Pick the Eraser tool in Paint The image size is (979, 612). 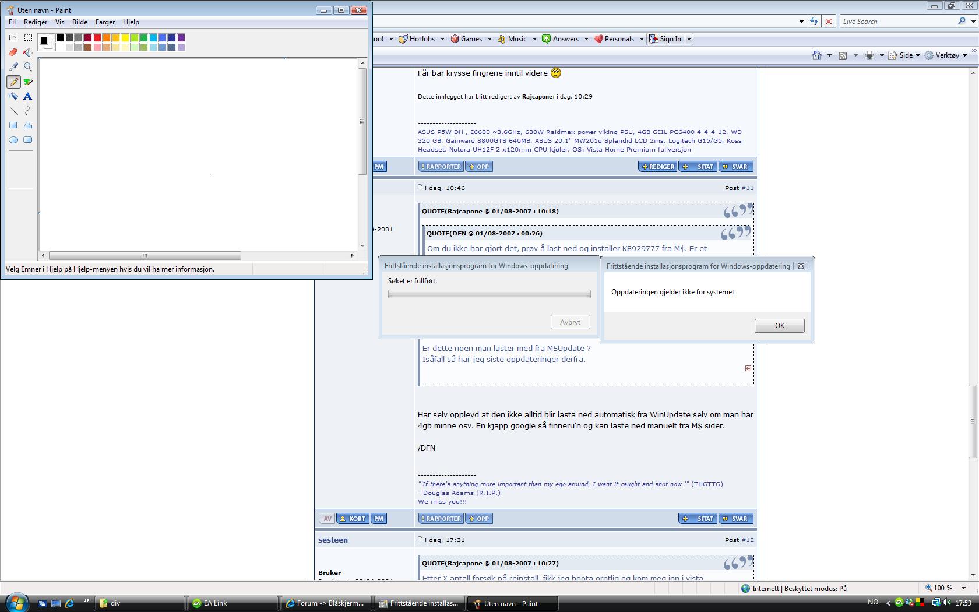point(13,52)
